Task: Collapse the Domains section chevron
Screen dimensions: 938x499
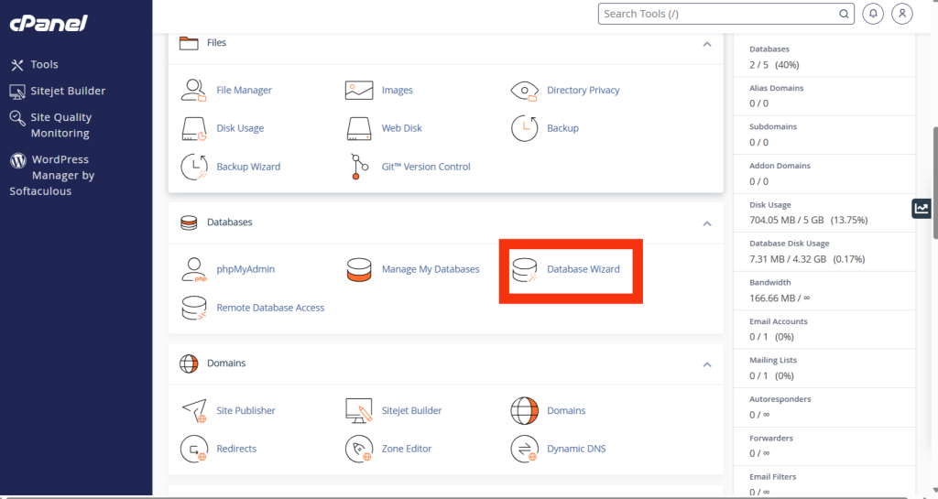Action: 706,363
